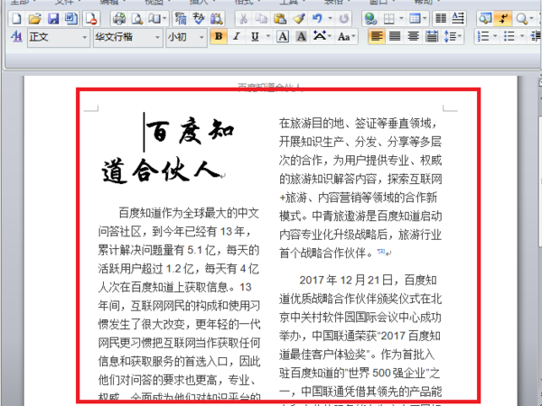This screenshot has width=542, height=406.
Task: Activate the format painter brush
Action: [x=299, y=18]
